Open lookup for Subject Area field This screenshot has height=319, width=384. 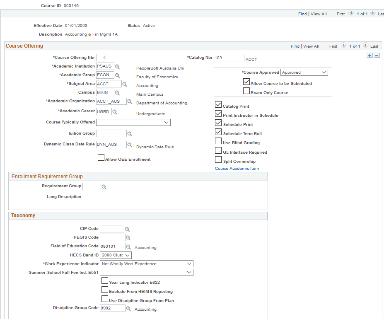[125, 84]
